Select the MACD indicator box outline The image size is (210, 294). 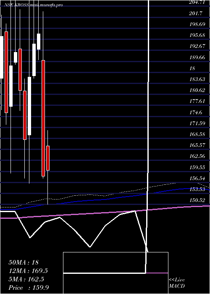coord(115,273)
